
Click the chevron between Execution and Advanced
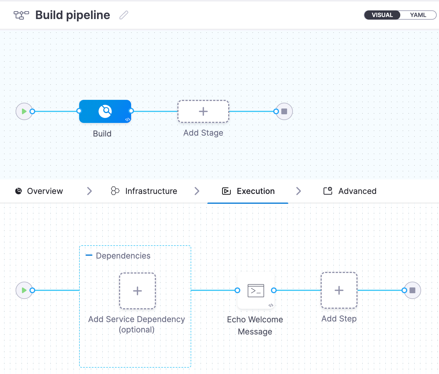pos(298,191)
